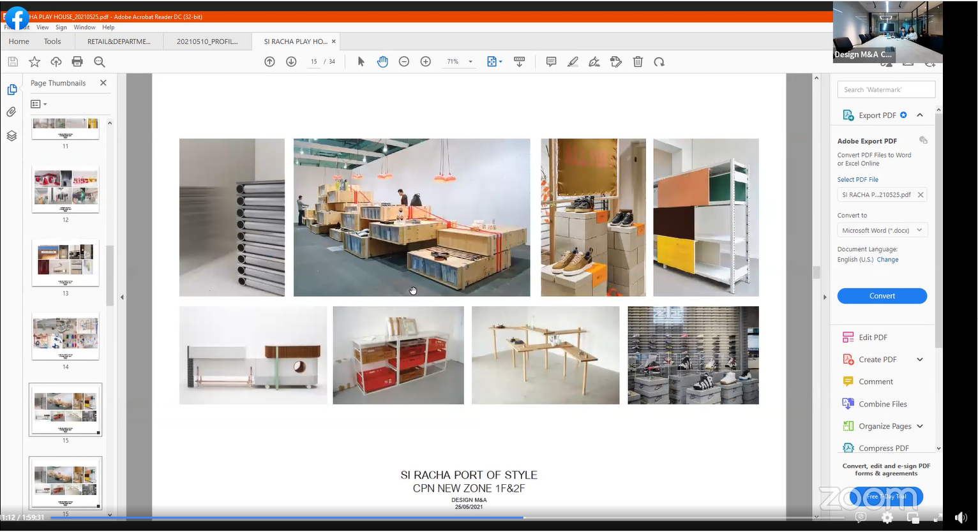The height and width of the screenshot is (532, 978).
Task: Open the Layers panel icon
Action: click(x=11, y=136)
